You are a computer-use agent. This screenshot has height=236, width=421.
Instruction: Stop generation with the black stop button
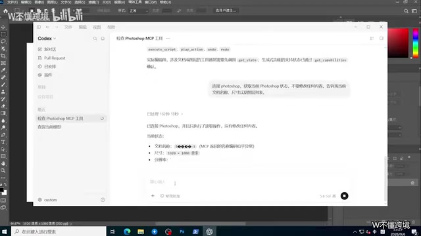(344, 196)
